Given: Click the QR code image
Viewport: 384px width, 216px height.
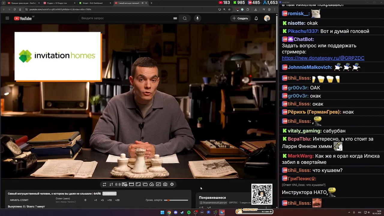Looking at the screenshot, I should 262,194.
